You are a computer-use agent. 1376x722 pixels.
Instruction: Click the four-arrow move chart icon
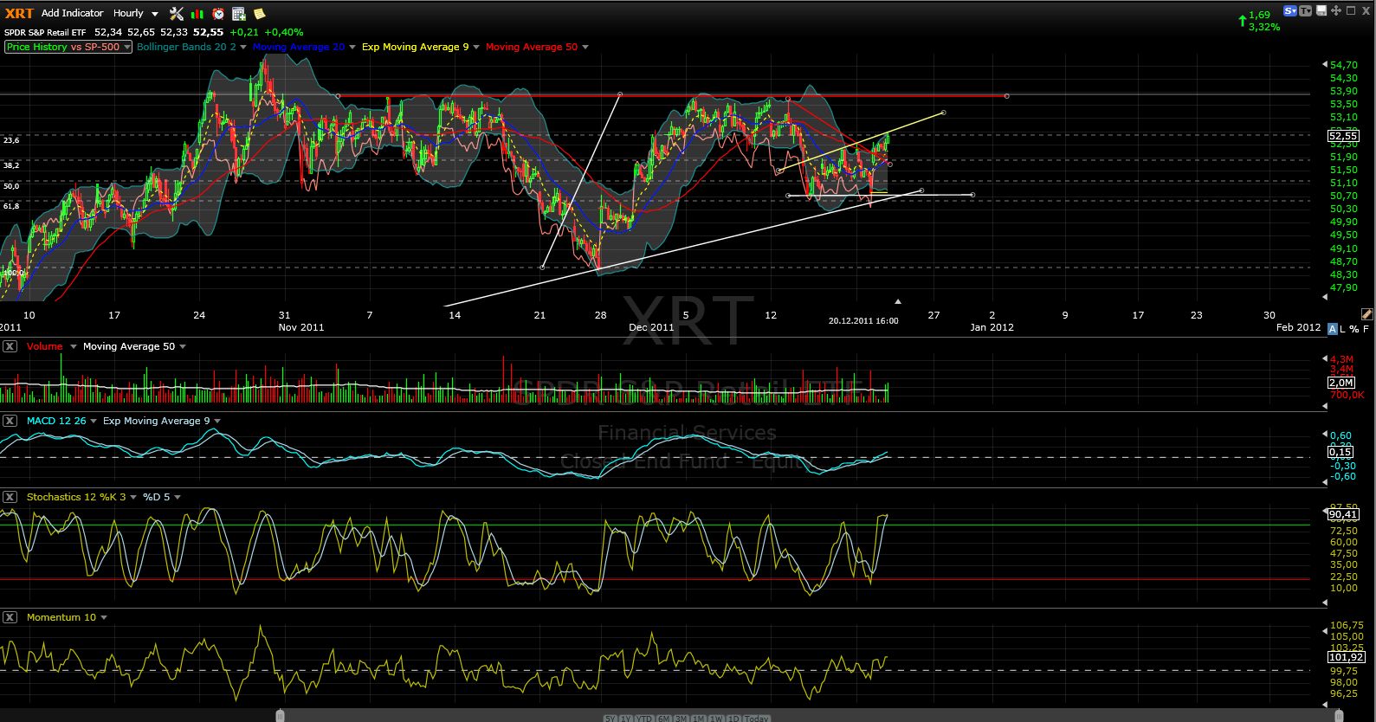point(1336,10)
